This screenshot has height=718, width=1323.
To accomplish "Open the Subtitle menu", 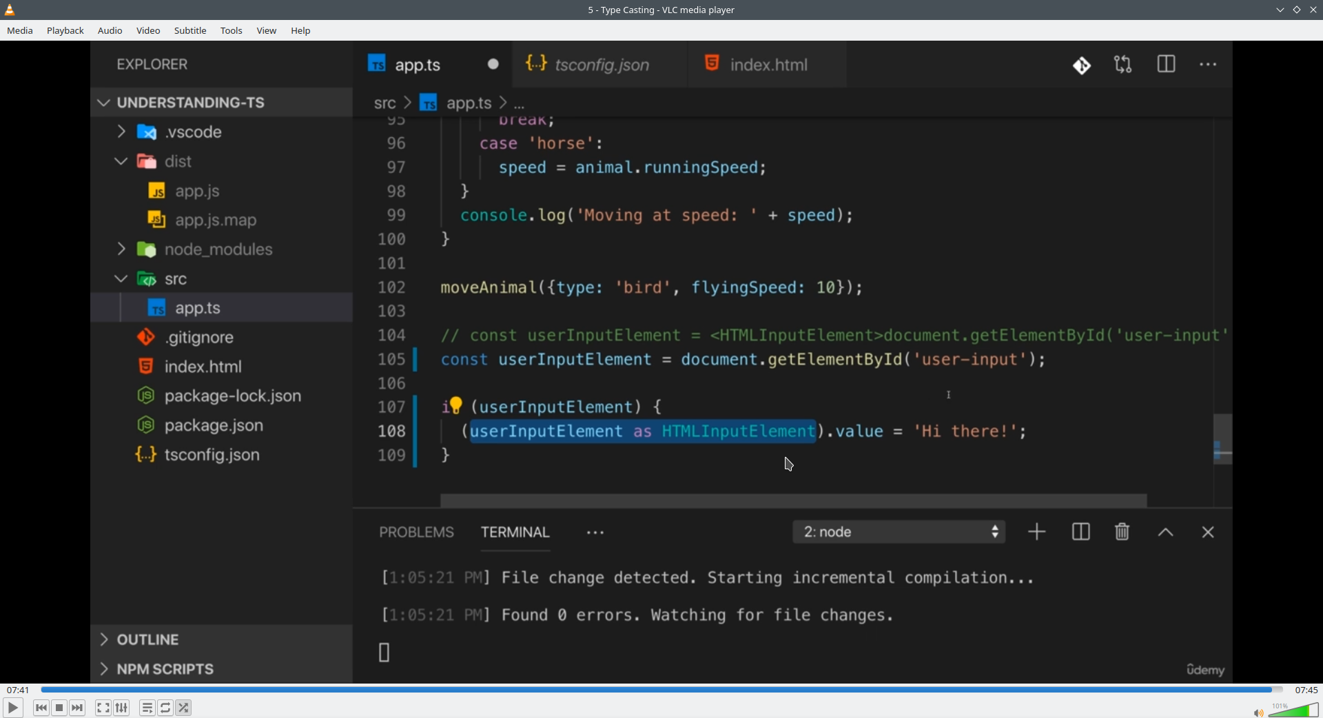I will click(190, 30).
